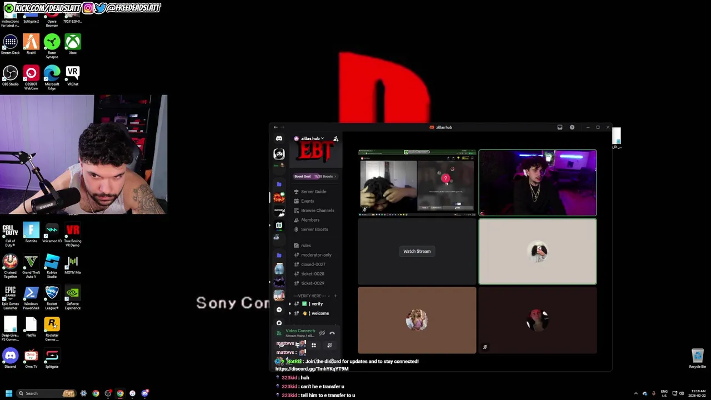Open Rockstar Games desktop shortcut
Screen dimensions: 711x400
click(x=52, y=328)
